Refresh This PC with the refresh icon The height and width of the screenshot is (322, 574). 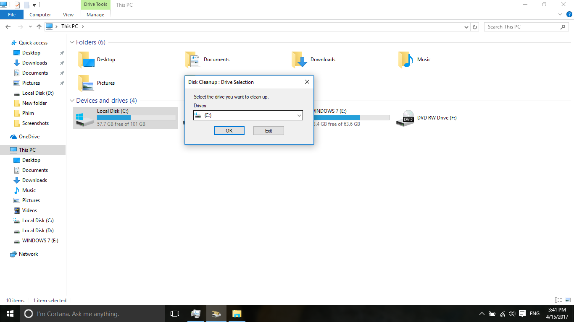(x=475, y=26)
